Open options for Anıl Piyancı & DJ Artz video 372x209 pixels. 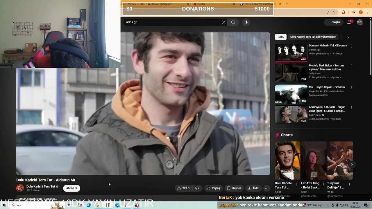tap(351, 108)
